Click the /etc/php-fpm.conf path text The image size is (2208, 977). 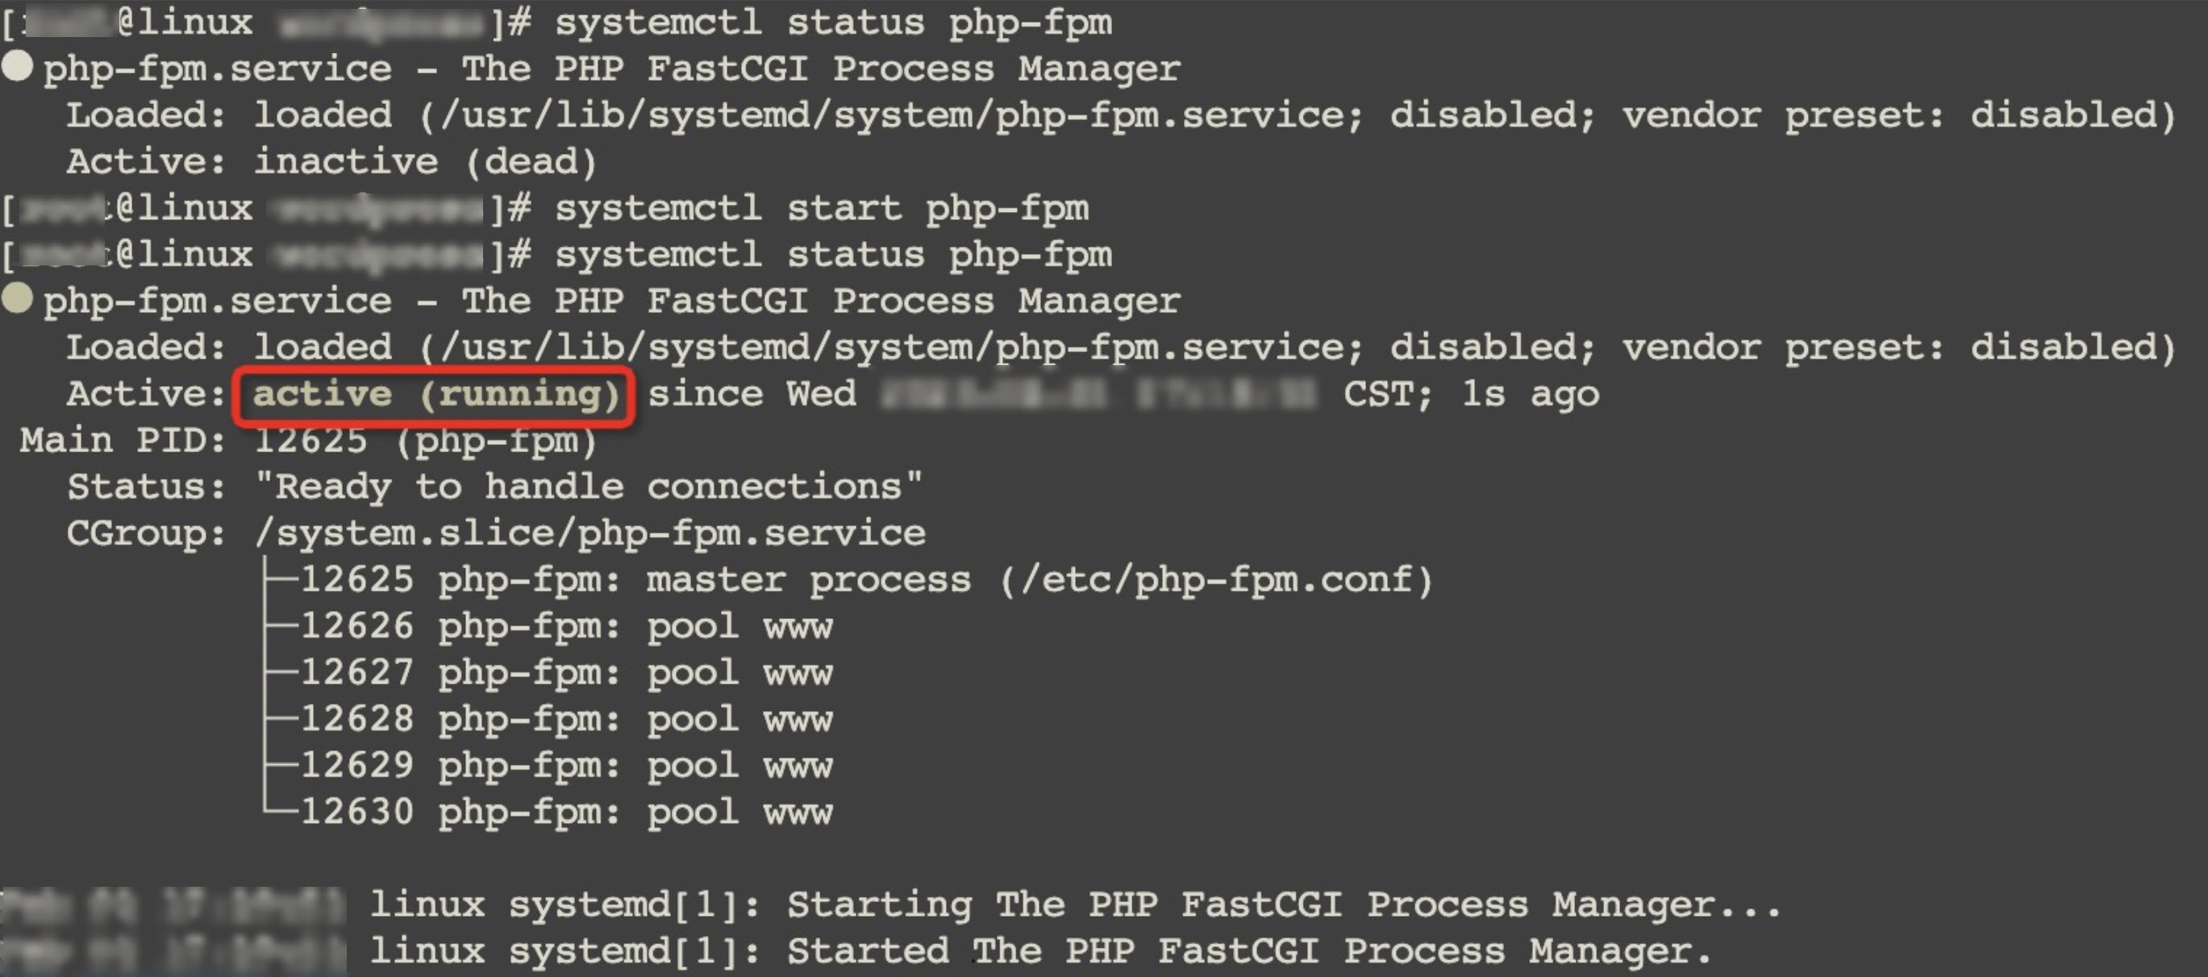point(1215,580)
